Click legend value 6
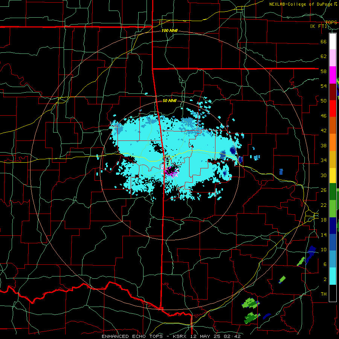This screenshot has width=339, height=339. click(x=325, y=264)
